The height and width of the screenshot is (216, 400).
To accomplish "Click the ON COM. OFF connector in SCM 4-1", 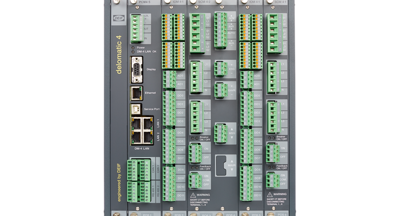I will tap(272, 180).
